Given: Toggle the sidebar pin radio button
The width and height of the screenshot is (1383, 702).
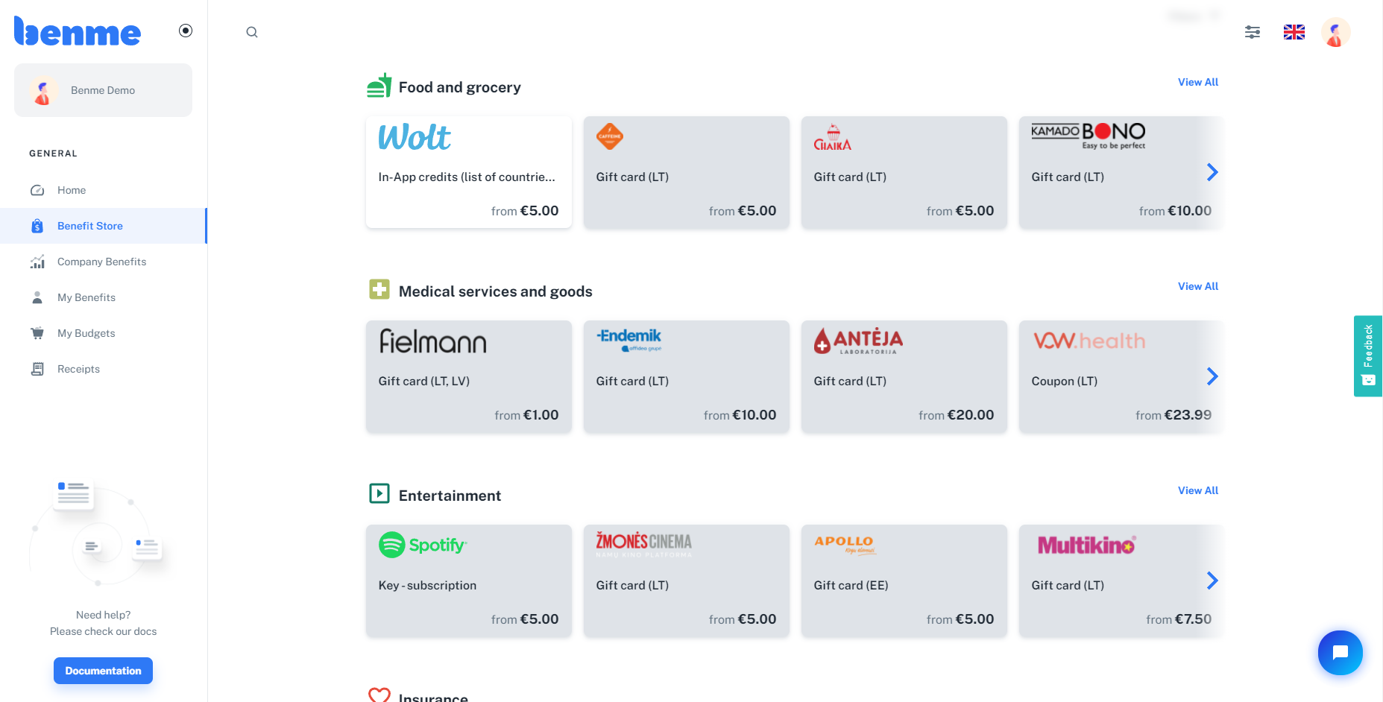Looking at the screenshot, I should pyautogui.click(x=186, y=31).
